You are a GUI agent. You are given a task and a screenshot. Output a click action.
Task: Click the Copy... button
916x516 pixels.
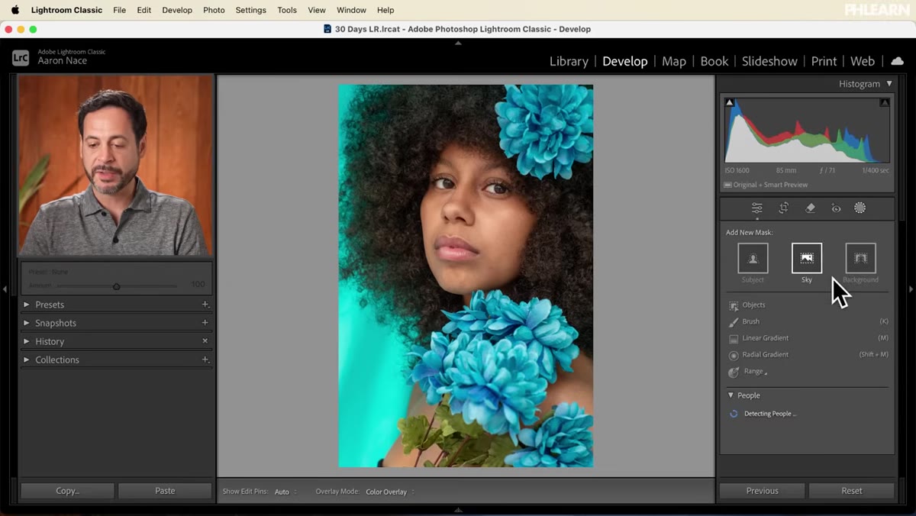tap(67, 491)
